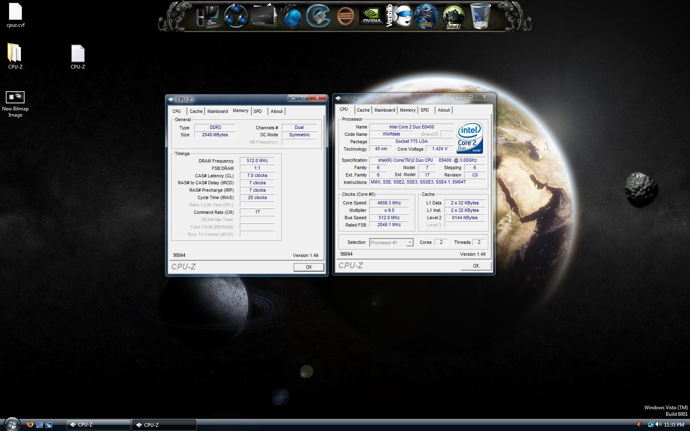Click the Core Speed 4608.3 MHz field
Screen dimensions: 690x431
click(x=389, y=203)
